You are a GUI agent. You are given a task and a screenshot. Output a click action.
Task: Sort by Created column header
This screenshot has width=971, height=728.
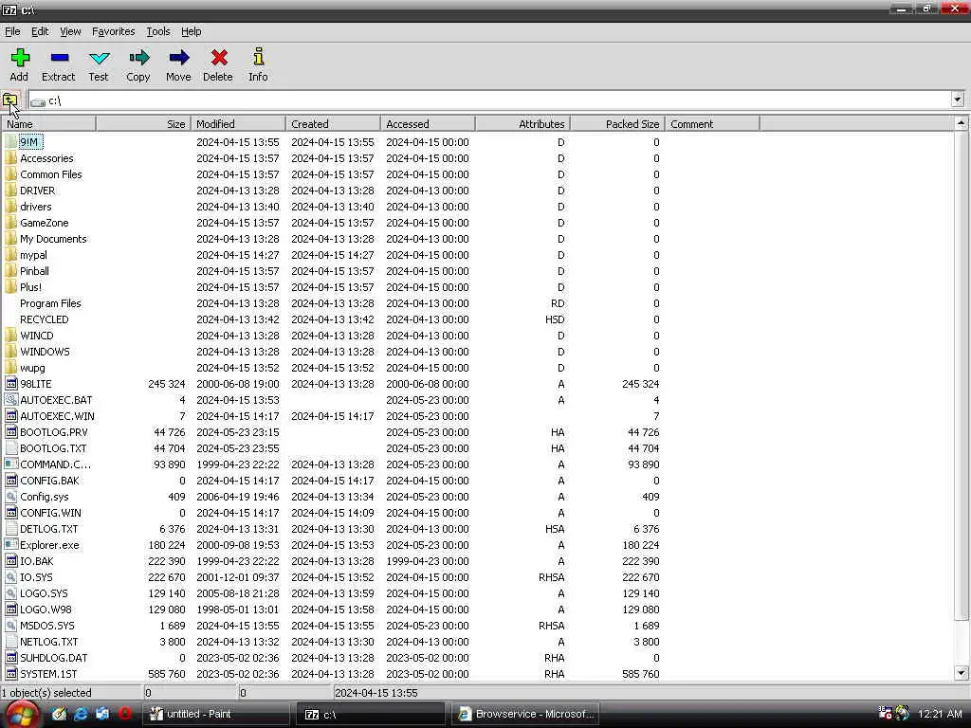point(333,124)
